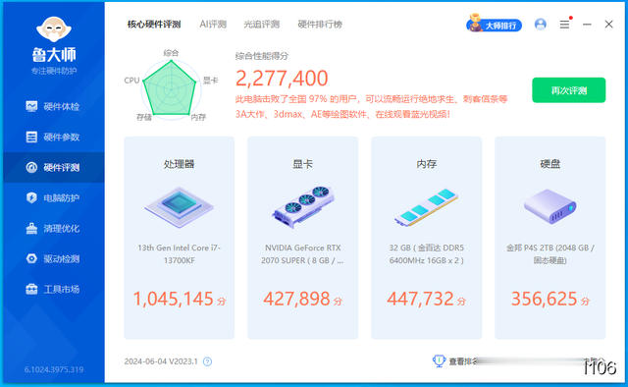
Task: Click the 处理器 i7-13700KF score card
Action: tap(179, 238)
